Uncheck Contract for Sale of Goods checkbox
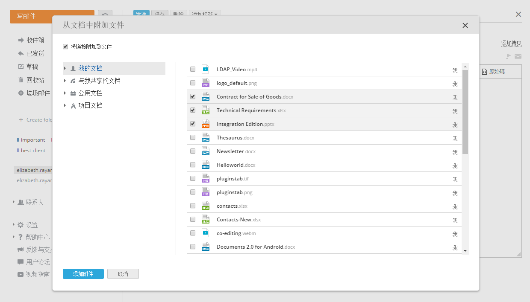Image resolution: width=530 pixels, height=302 pixels. click(x=193, y=96)
